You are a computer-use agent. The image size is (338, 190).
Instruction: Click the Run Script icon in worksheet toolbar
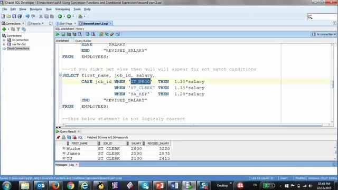click(x=63, y=34)
